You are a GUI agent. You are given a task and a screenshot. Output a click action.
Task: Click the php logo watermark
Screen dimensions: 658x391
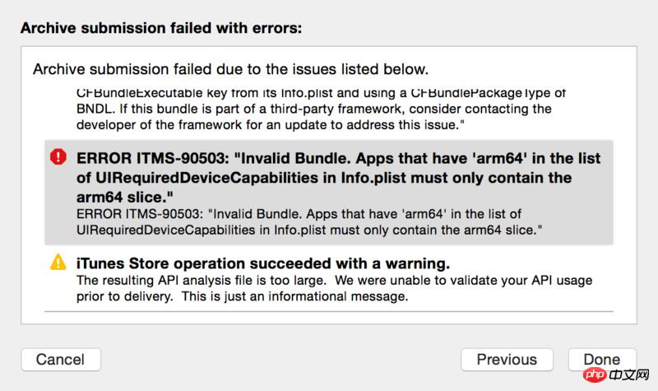[591, 376]
